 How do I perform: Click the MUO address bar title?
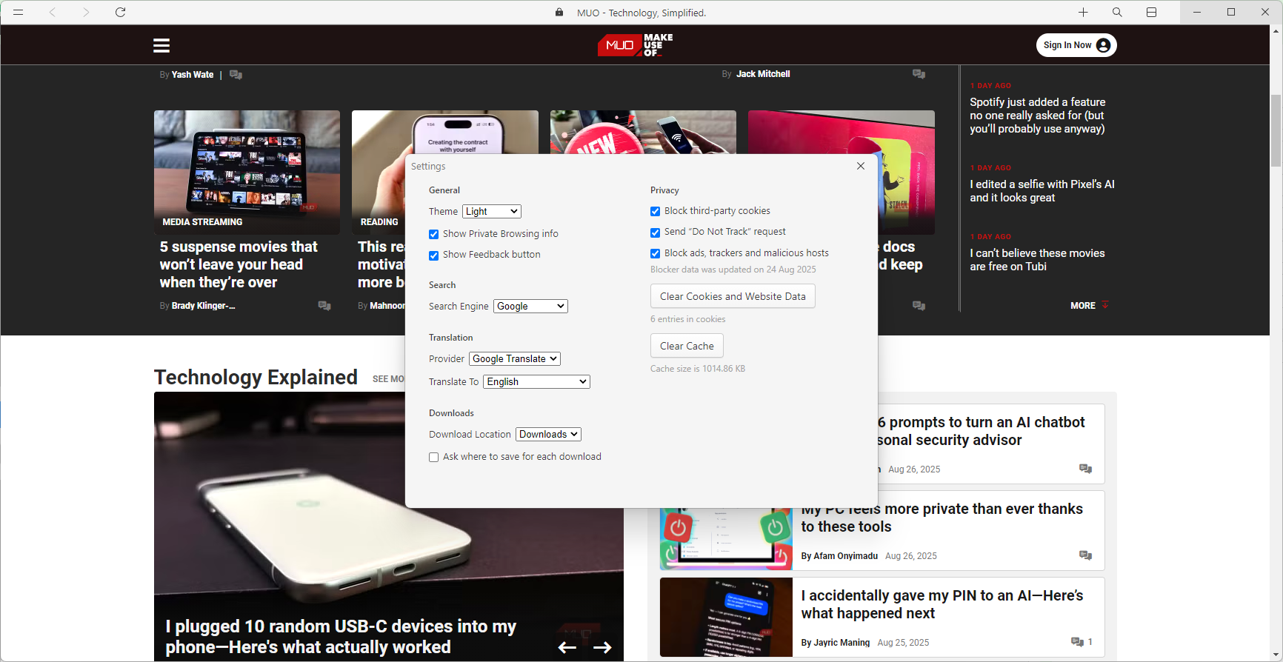(x=641, y=13)
